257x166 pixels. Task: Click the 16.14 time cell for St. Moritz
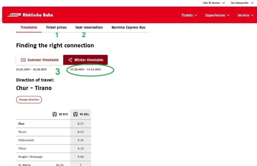pyautogui.click(x=60, y=165)
